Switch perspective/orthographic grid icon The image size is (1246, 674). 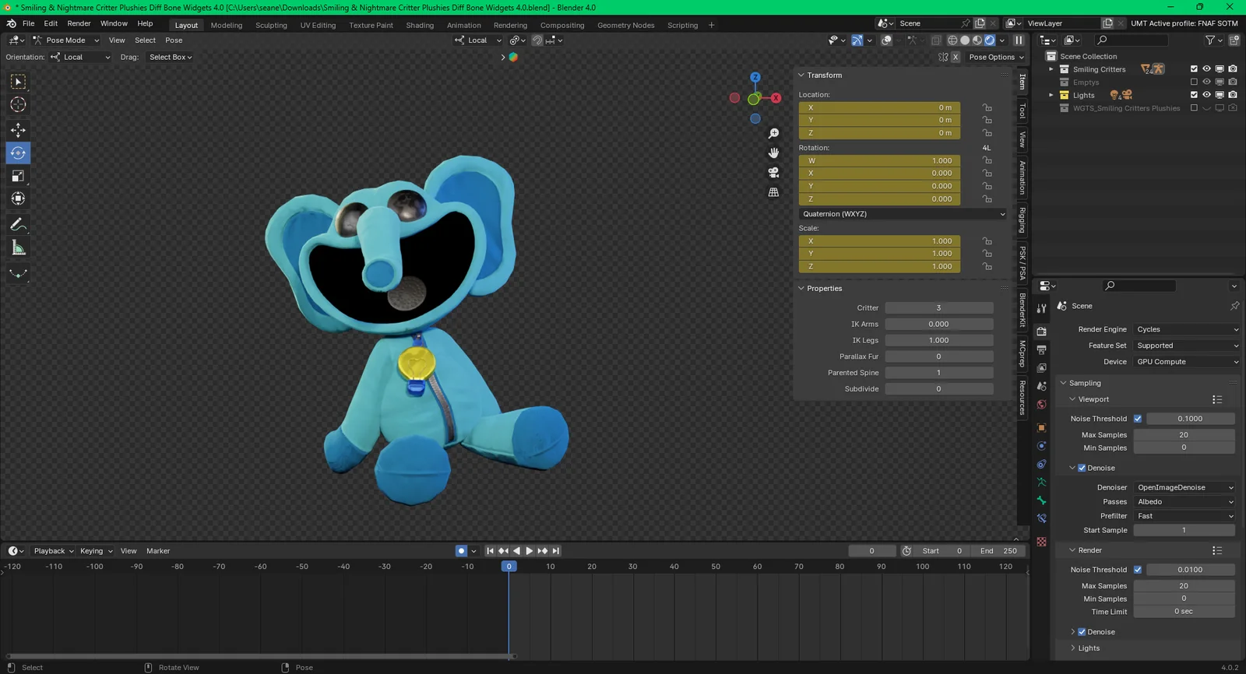(x=773, y=191)
